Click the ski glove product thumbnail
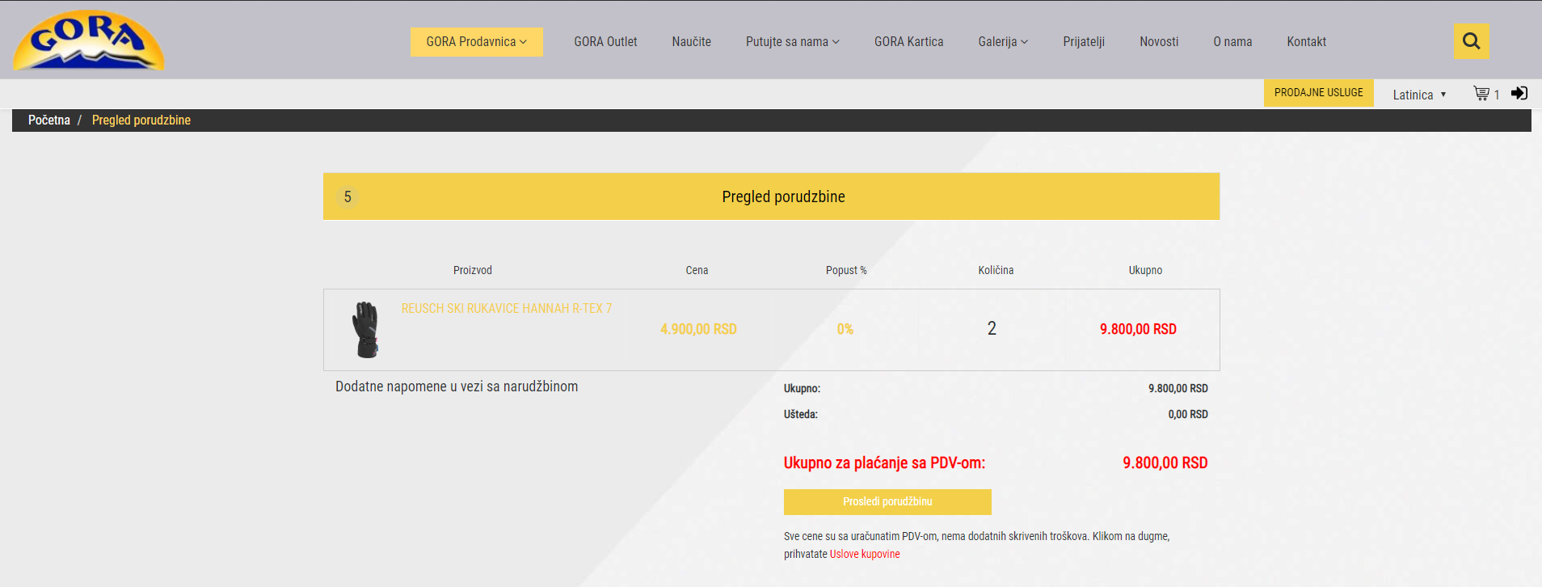The height and width of the screenshot is (587, 1542). pyautogui.click(x=365, y=329)
